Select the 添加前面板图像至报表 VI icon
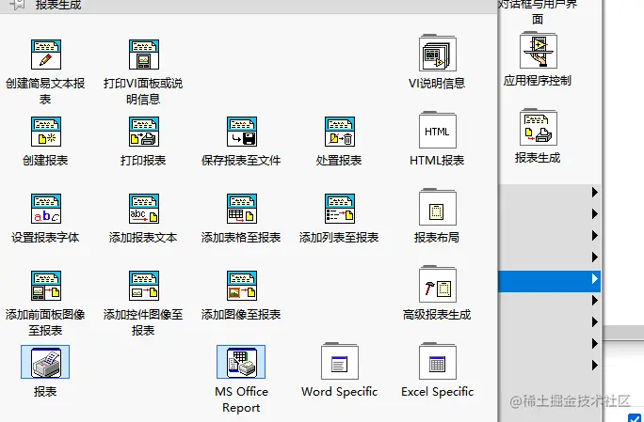The image size is (644, 422). tap(46, 286)
